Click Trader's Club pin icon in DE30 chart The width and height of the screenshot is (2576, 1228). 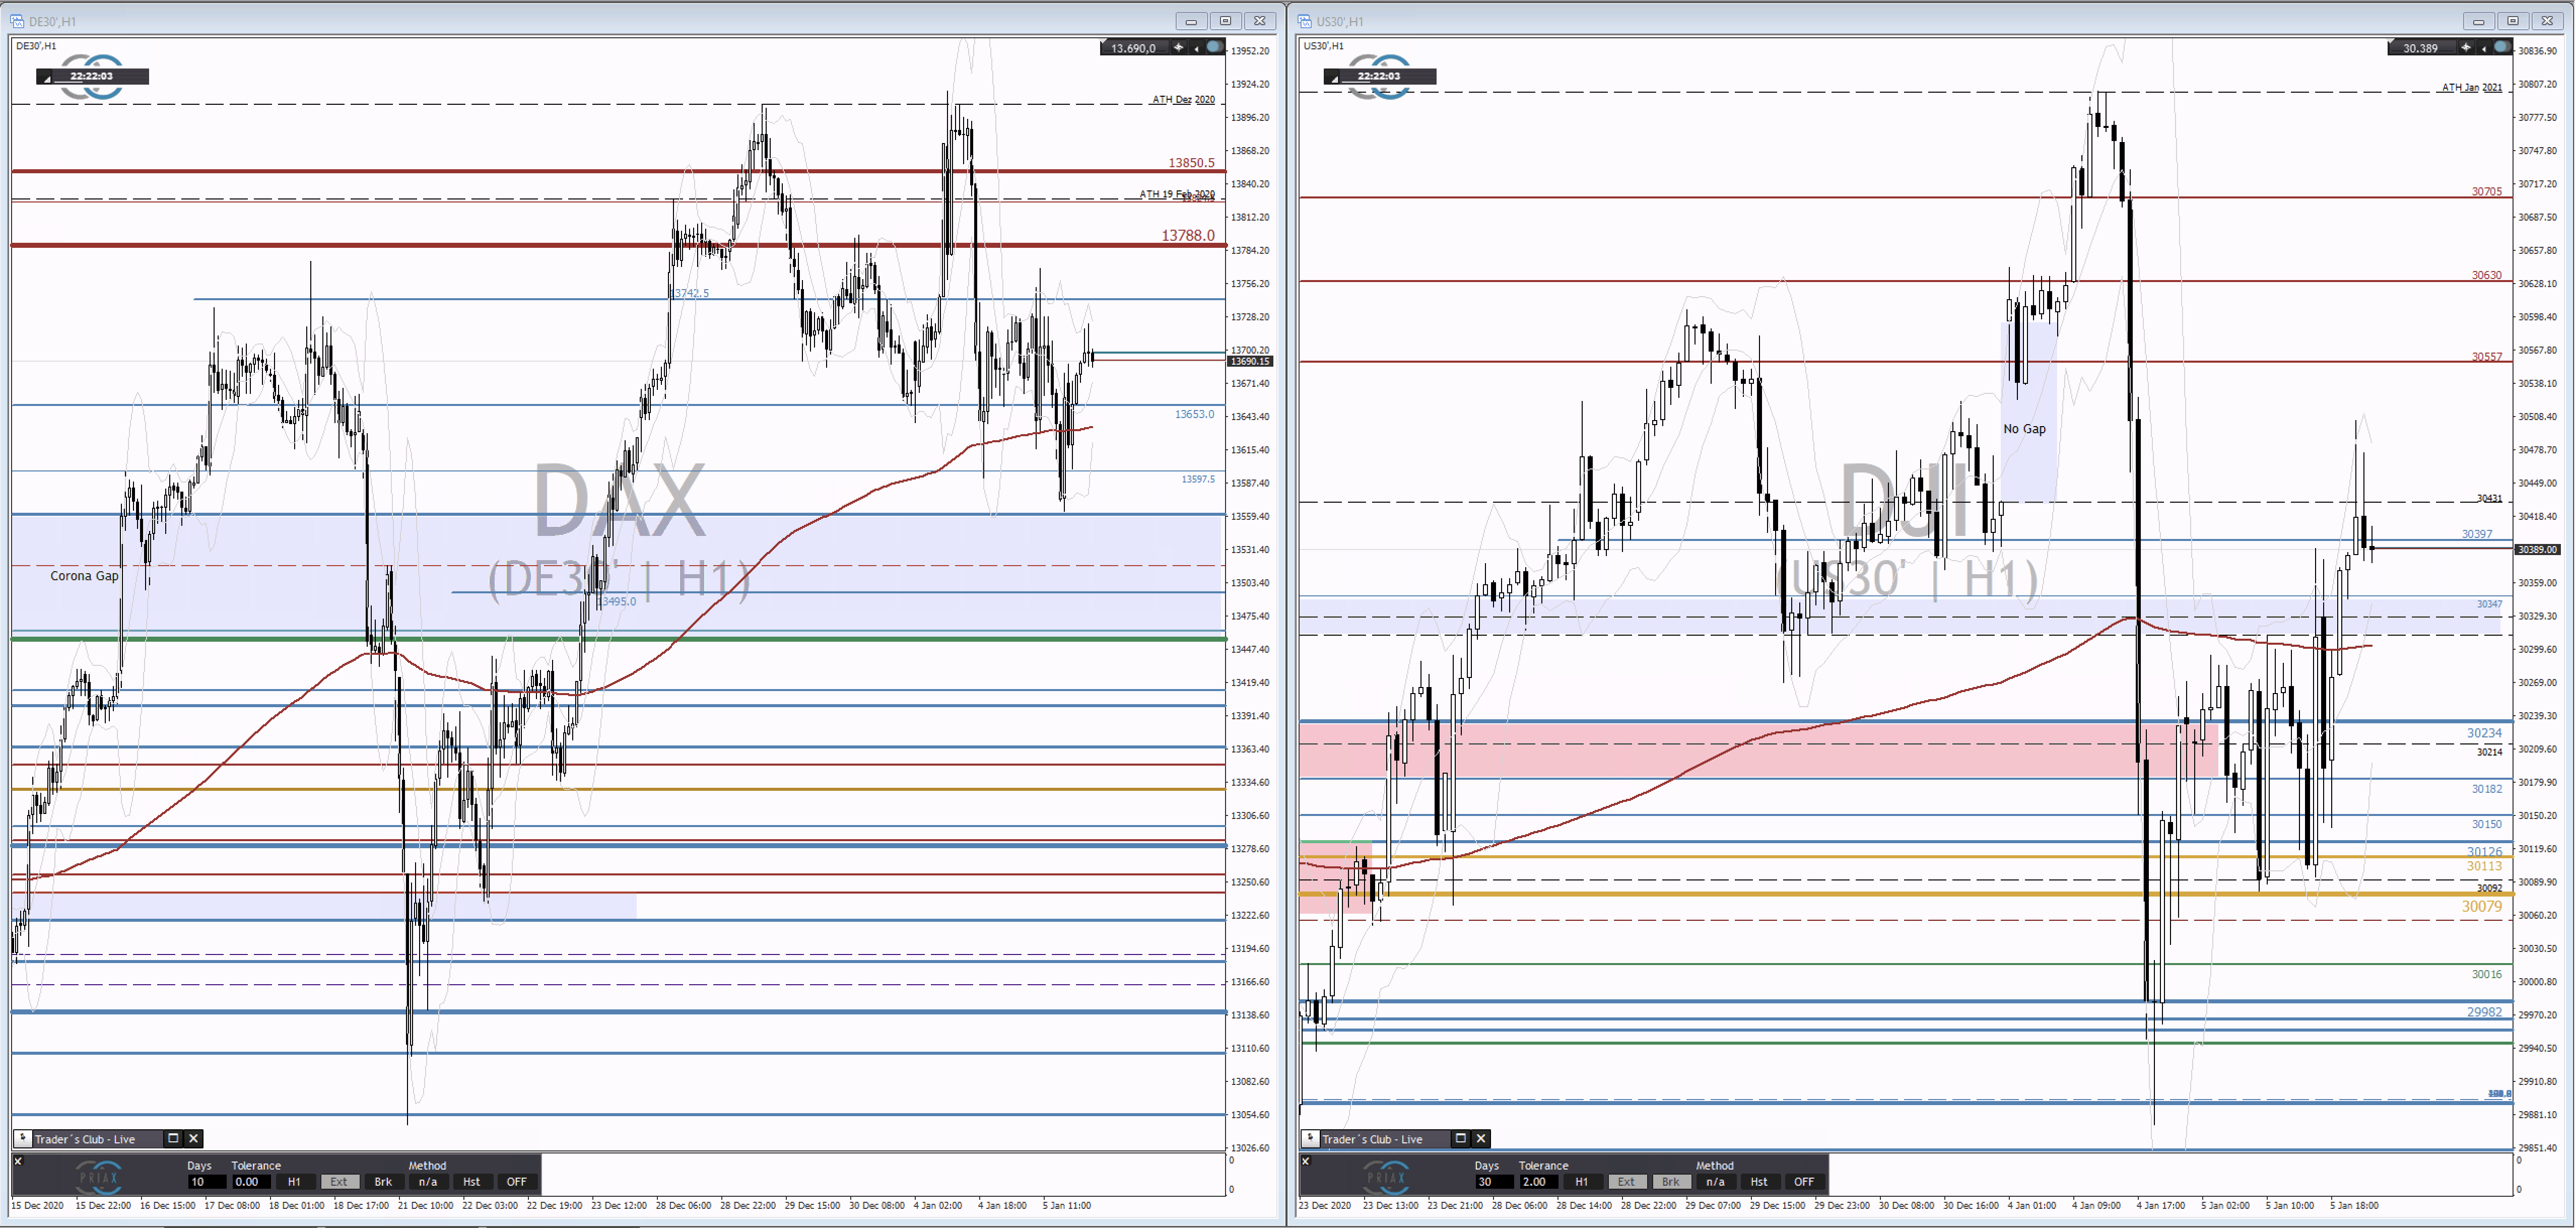pos(22,1138)
